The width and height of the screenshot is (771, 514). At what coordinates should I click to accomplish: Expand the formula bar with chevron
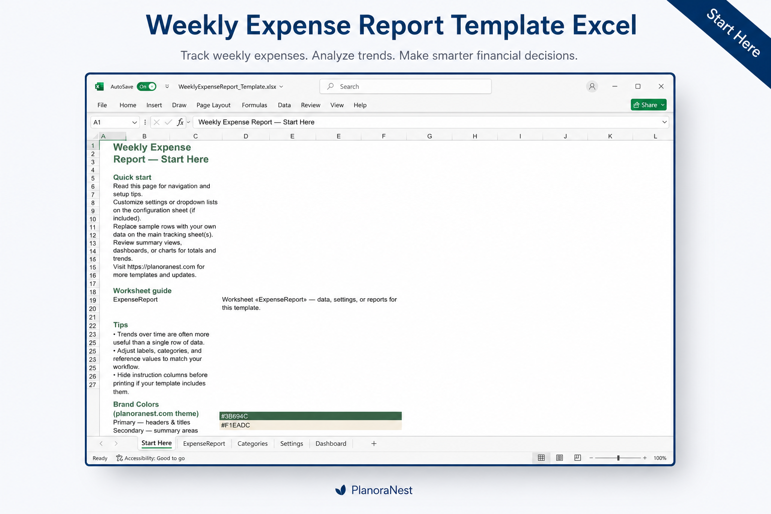pos(665,122)
